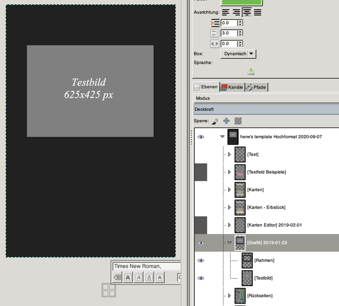Show the [Karten - Erbstück] layer group
This screenshot has width=339, height=306.
(201, 207)
